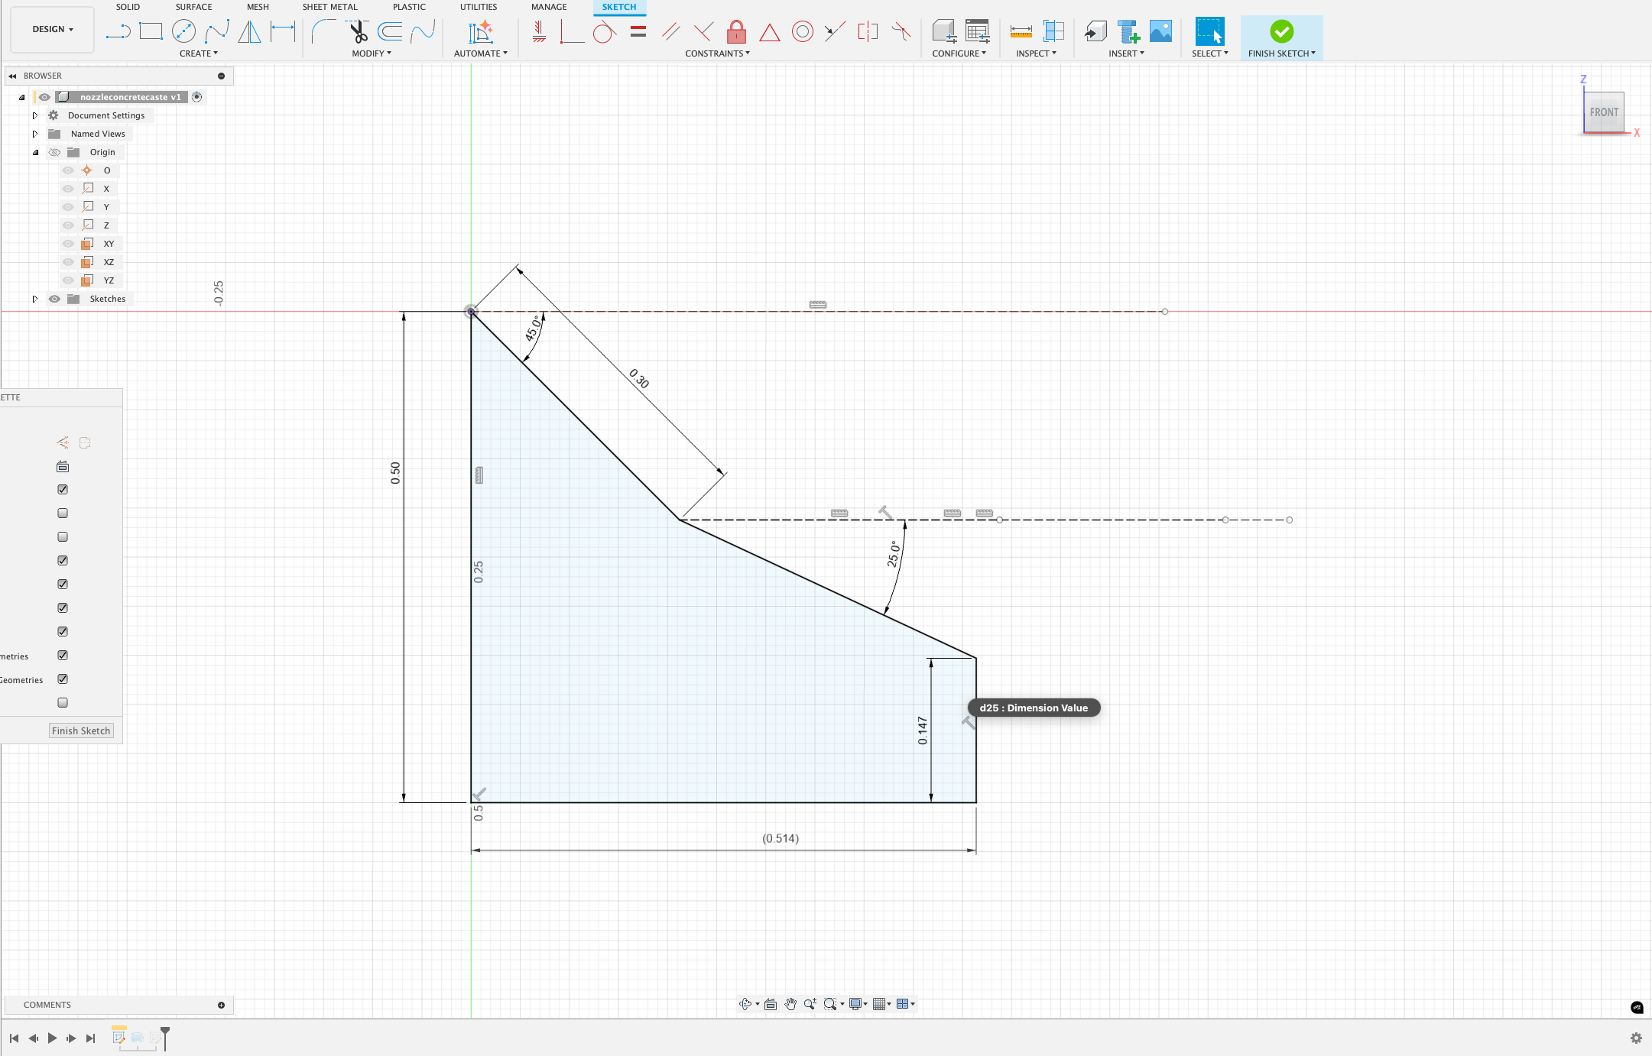Expand the Sketches folder in browser
1652x1056 pixels.
click(x=34, y=299)
